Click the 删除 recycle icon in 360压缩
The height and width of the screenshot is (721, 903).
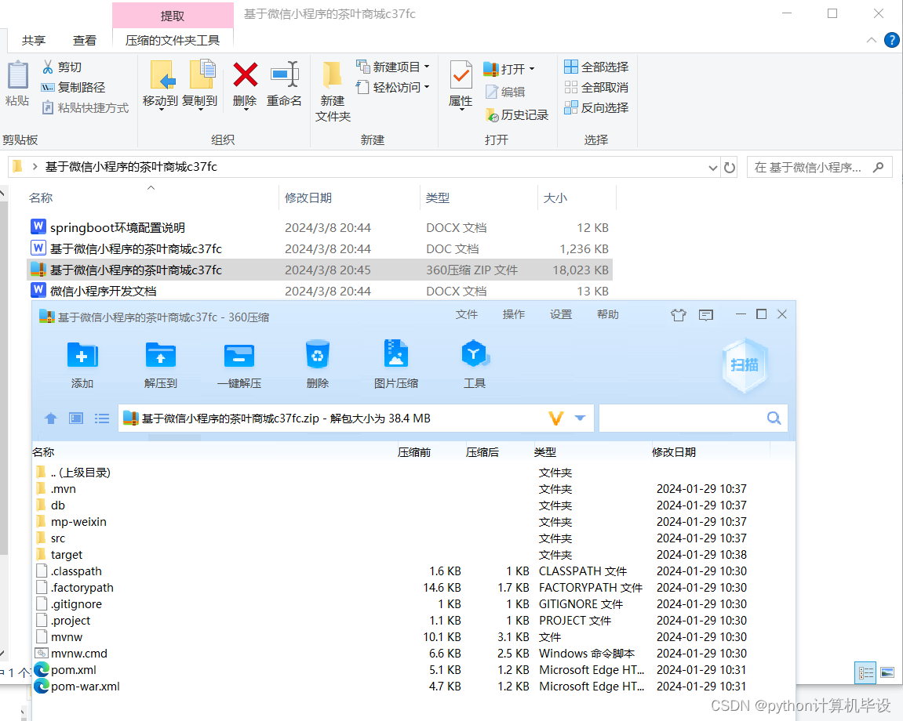[317, 354]
